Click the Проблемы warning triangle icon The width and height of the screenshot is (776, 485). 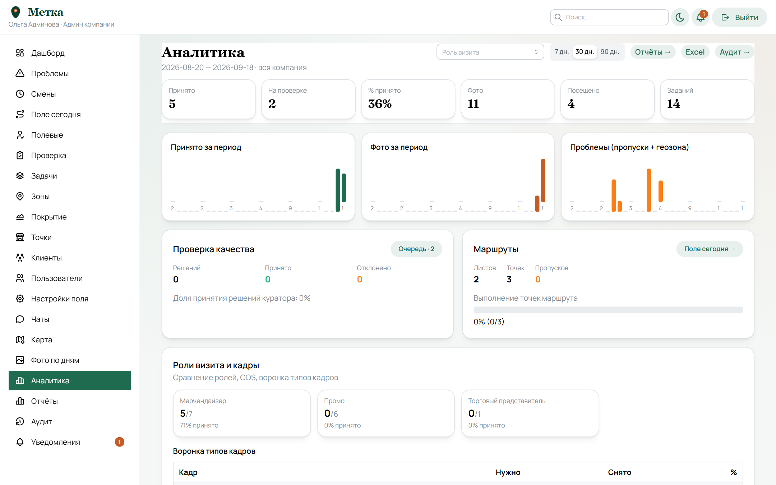(x=20, y=73)
